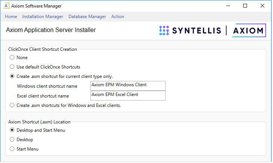Choose Use default ClickOnce Shortcuts

click(x=12, y=67)
